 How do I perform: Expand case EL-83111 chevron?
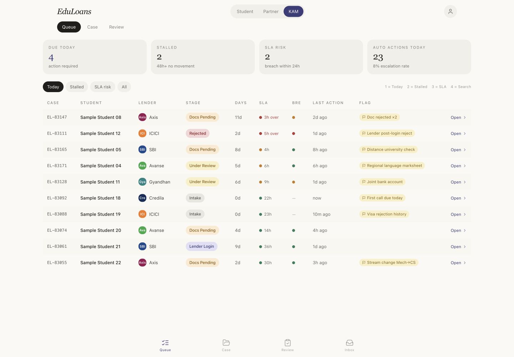(465, 134)
